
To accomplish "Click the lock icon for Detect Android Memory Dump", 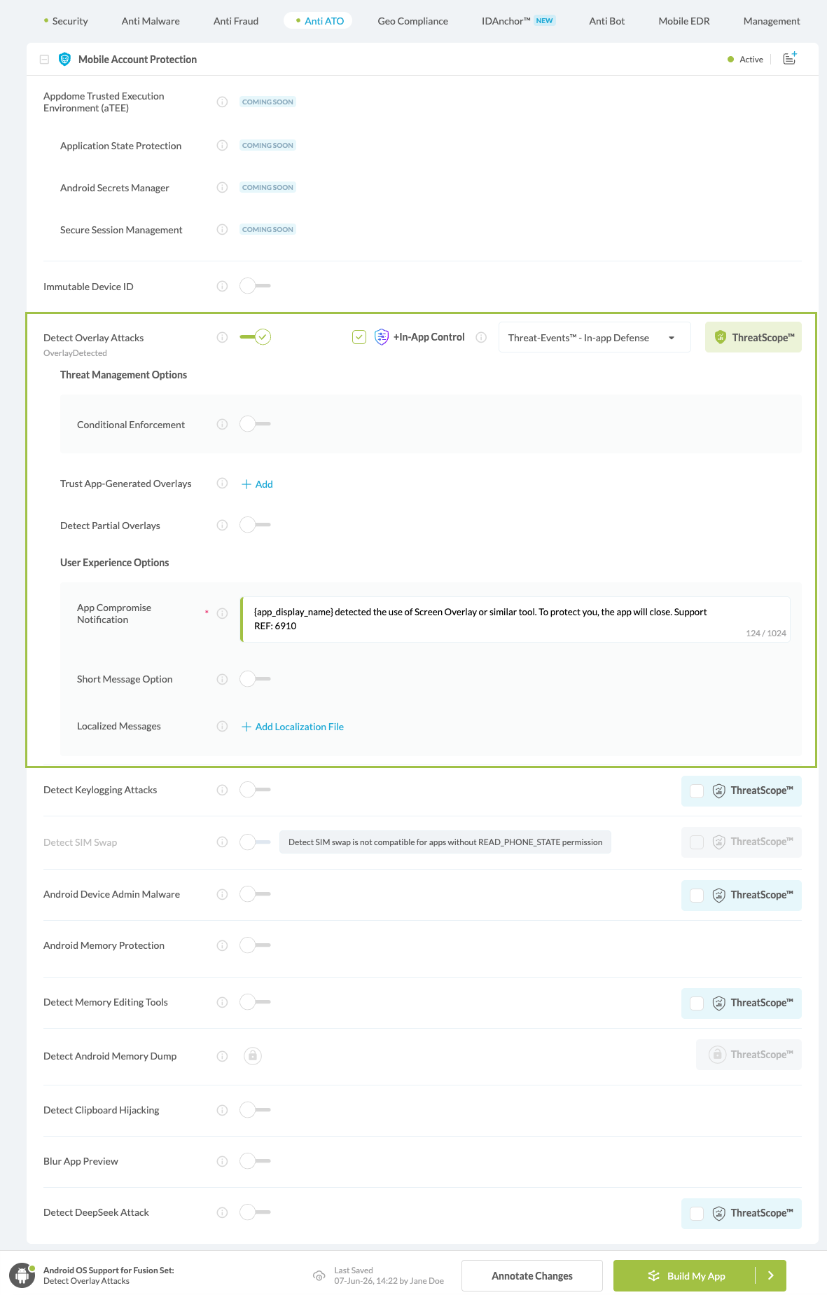I will point(253,1056).
